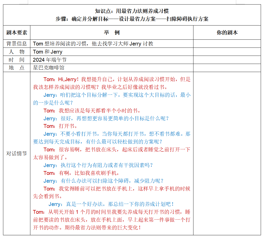Viewport: 263px width, 236px height.
Task: Click the '举 例' column header
Action: point(112,33)
